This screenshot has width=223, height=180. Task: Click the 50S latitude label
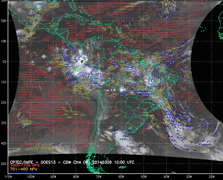pos(3,164)
